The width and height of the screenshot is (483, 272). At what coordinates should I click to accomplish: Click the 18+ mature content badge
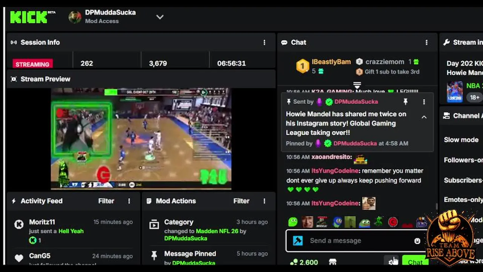pyautogui.click(x=474, y=97)
